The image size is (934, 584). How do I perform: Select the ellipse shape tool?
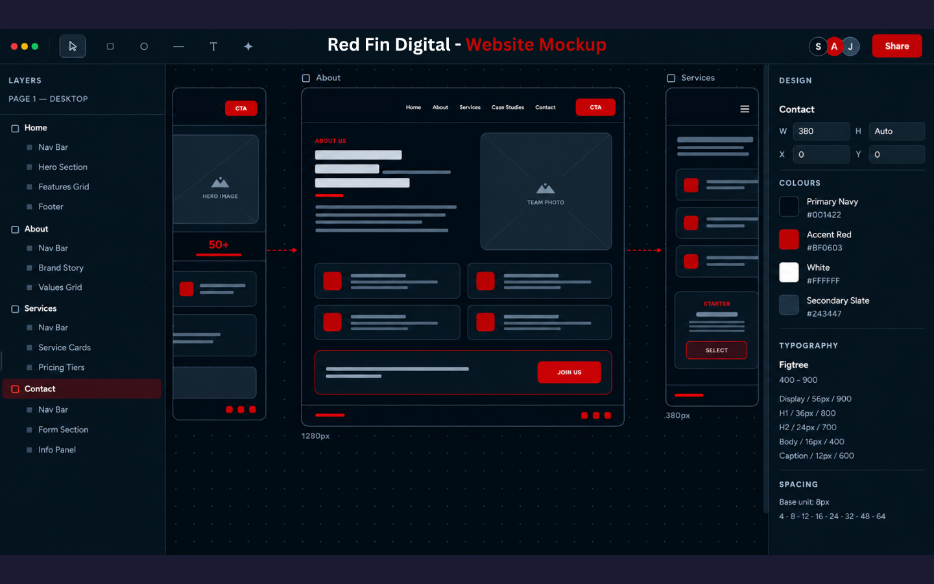click(x=144, y=46)
